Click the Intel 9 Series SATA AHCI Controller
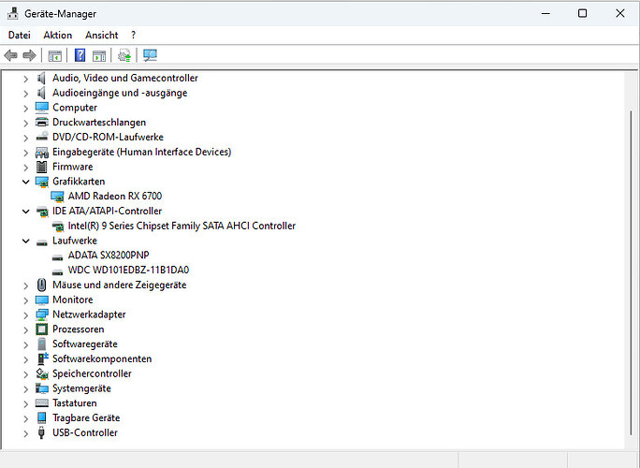Viewport: 640px width, 468px height. 182,226
